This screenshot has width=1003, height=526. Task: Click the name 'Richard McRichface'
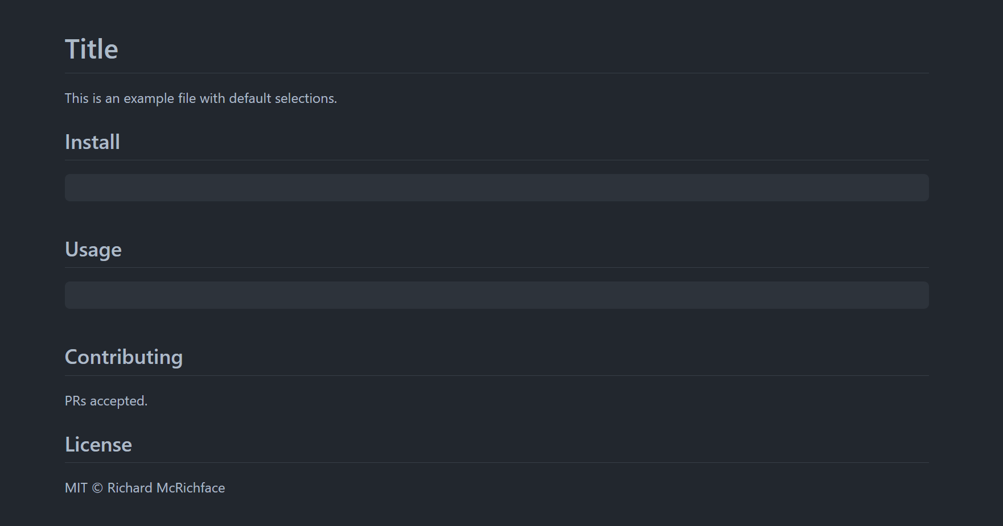pyautogui.click(x=166, y=488)
